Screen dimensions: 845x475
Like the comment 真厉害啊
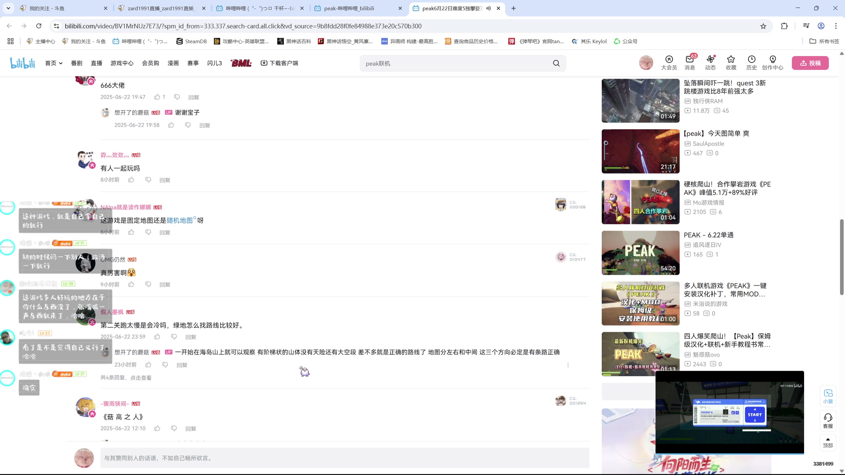(x=131, y=284)
